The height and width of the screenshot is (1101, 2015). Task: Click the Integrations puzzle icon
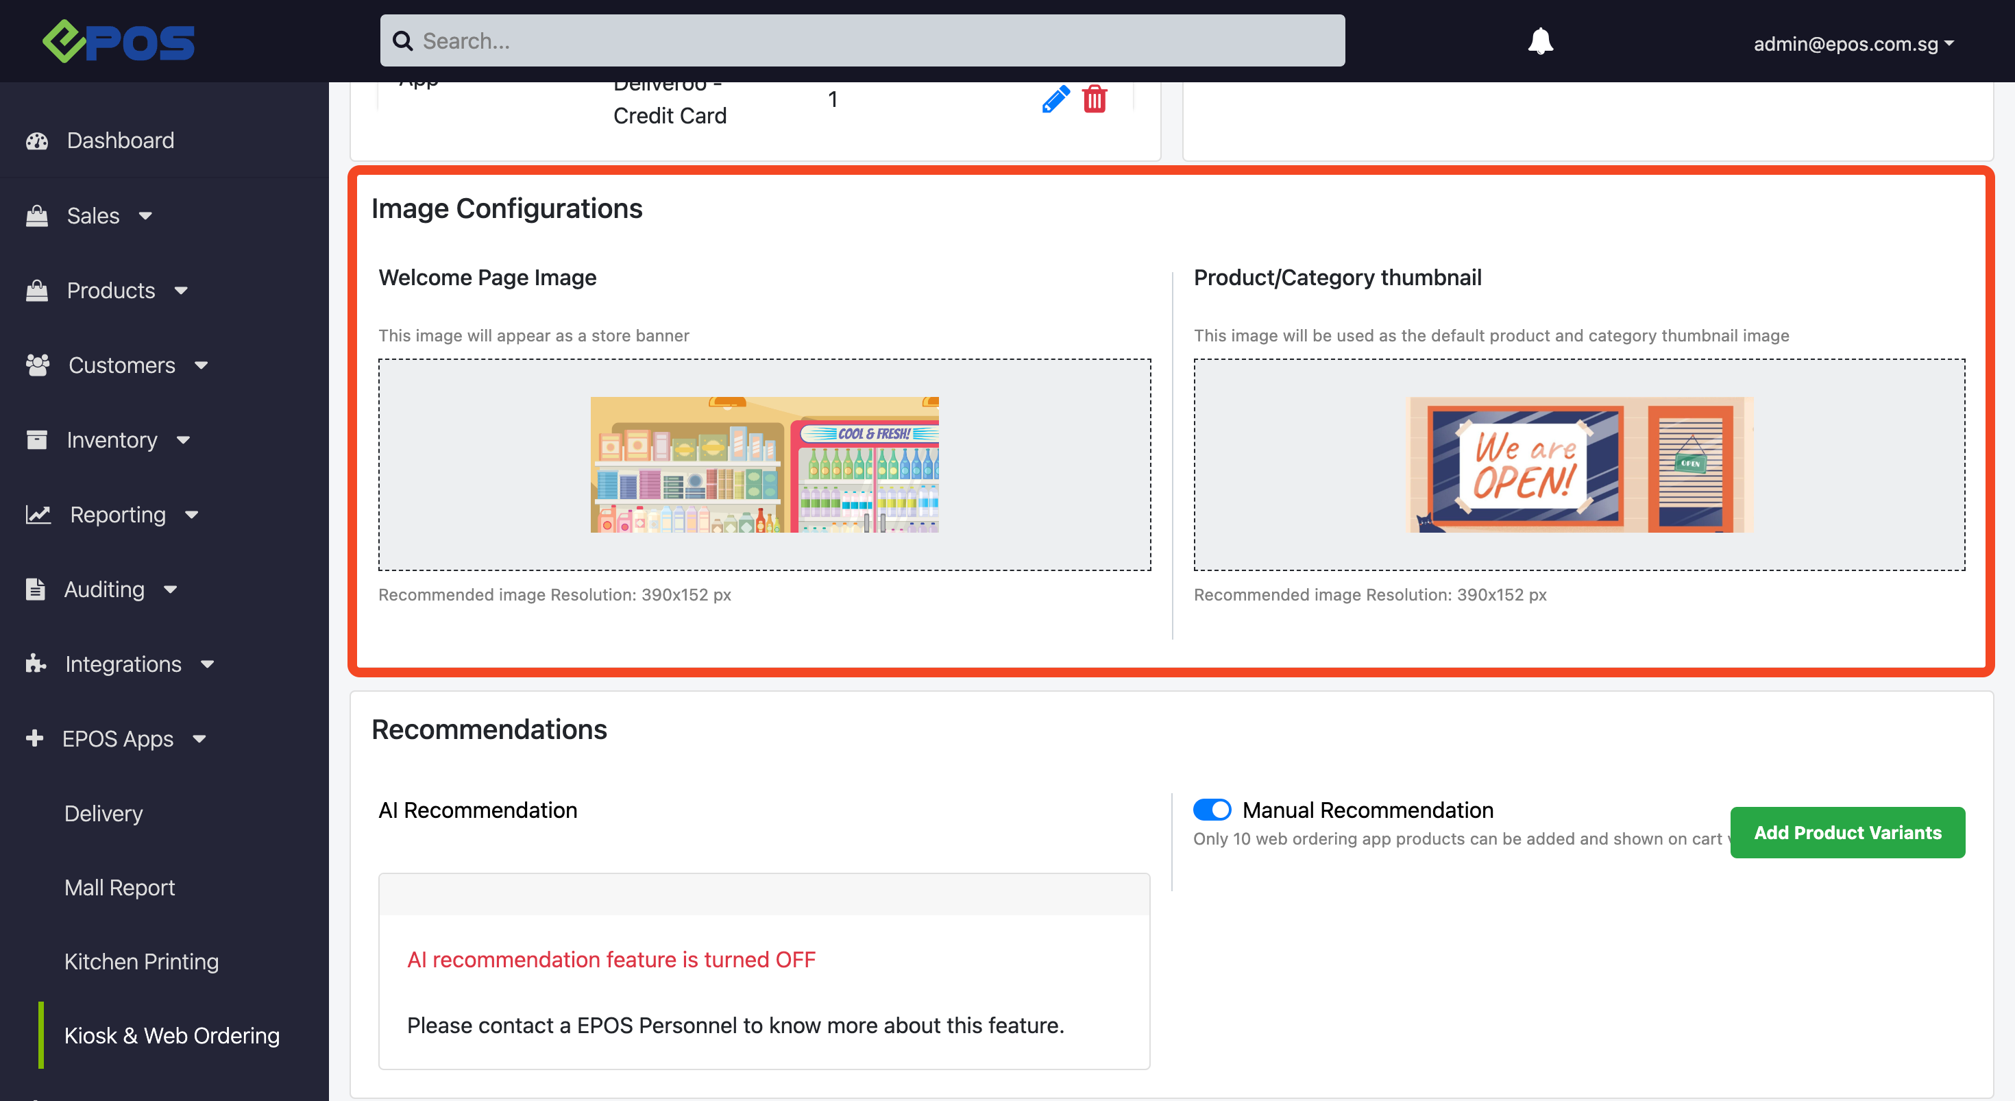[x=36, y=664]
